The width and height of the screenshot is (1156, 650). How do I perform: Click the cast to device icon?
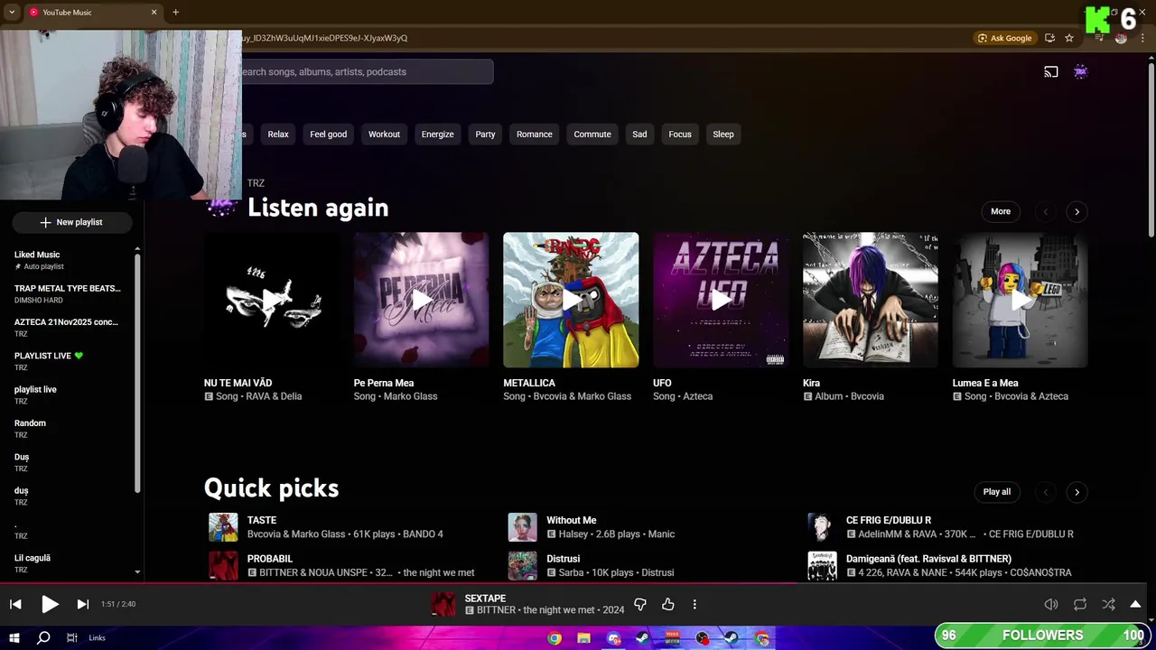point(1051,72)
